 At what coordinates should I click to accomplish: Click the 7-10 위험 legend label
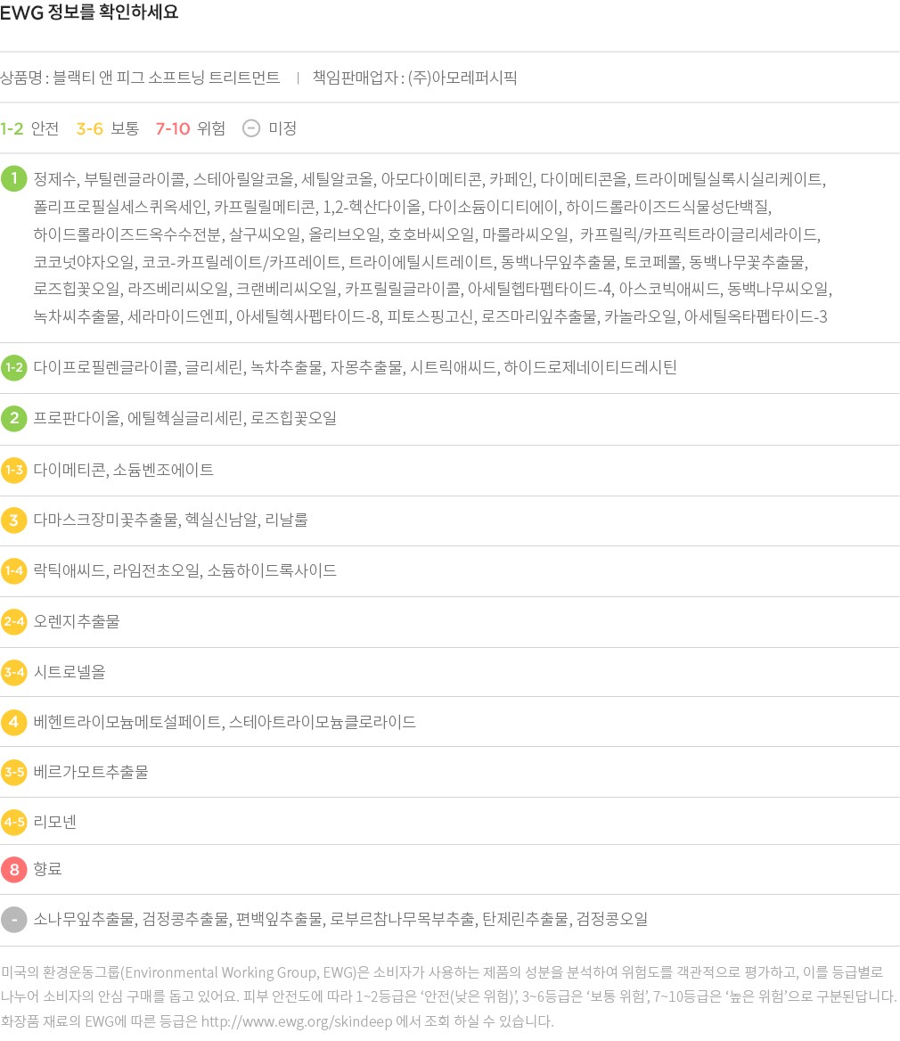[x=190, y=128]
